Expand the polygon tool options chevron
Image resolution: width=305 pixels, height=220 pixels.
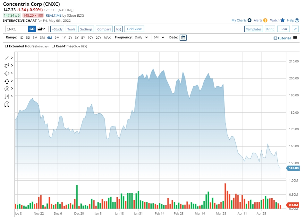[12, 73]
